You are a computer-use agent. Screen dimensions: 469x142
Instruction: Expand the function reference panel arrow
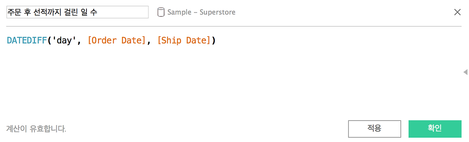click(465, 72)
